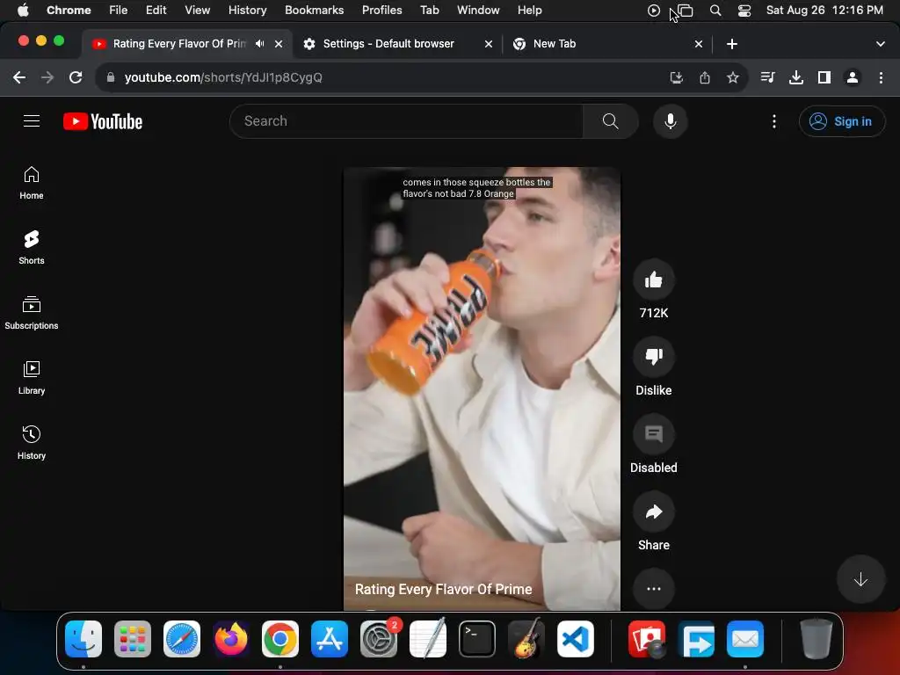Click the YouTube logo
The height and width of the screenshot is (675, 900).
(x=103, y=121)
